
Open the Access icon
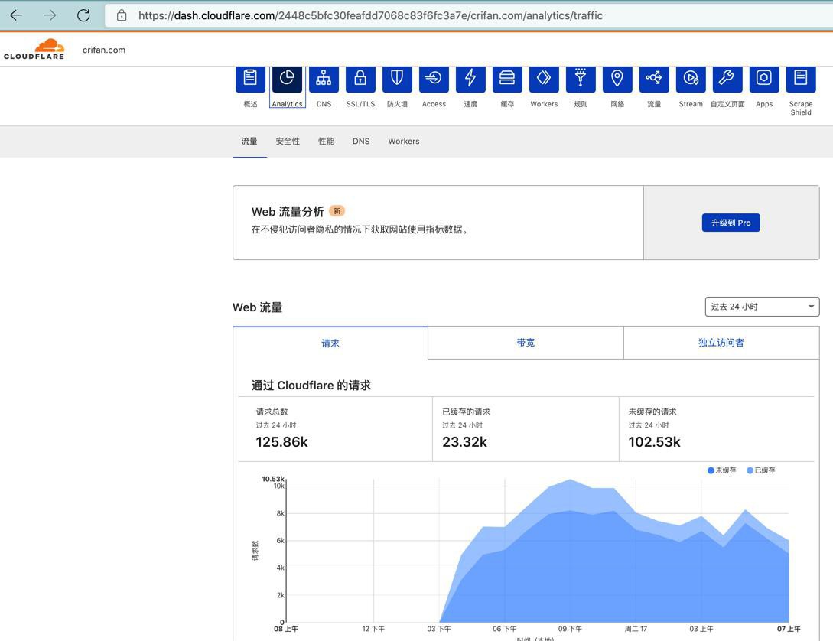[x=434, y=79]
